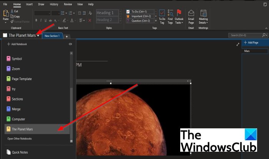This screenshot has width=269, height=159.
Task: Open Meeting Details icon
Action: pos(203,13)
